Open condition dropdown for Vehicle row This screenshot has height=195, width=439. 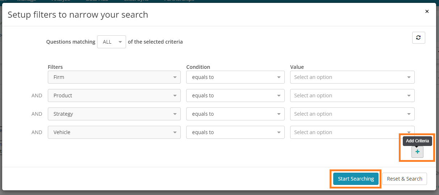[x=235, y=132]
